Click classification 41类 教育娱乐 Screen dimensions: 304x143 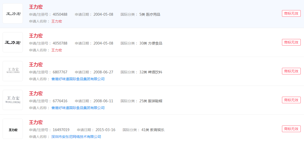(x=153, y=130)
